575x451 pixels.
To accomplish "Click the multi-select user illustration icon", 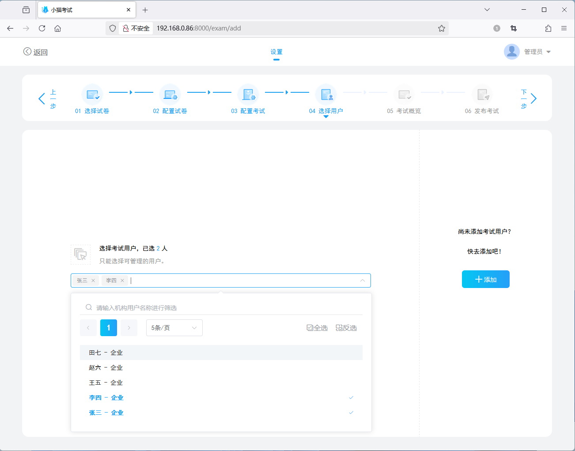I will click(x=81, y=254).
